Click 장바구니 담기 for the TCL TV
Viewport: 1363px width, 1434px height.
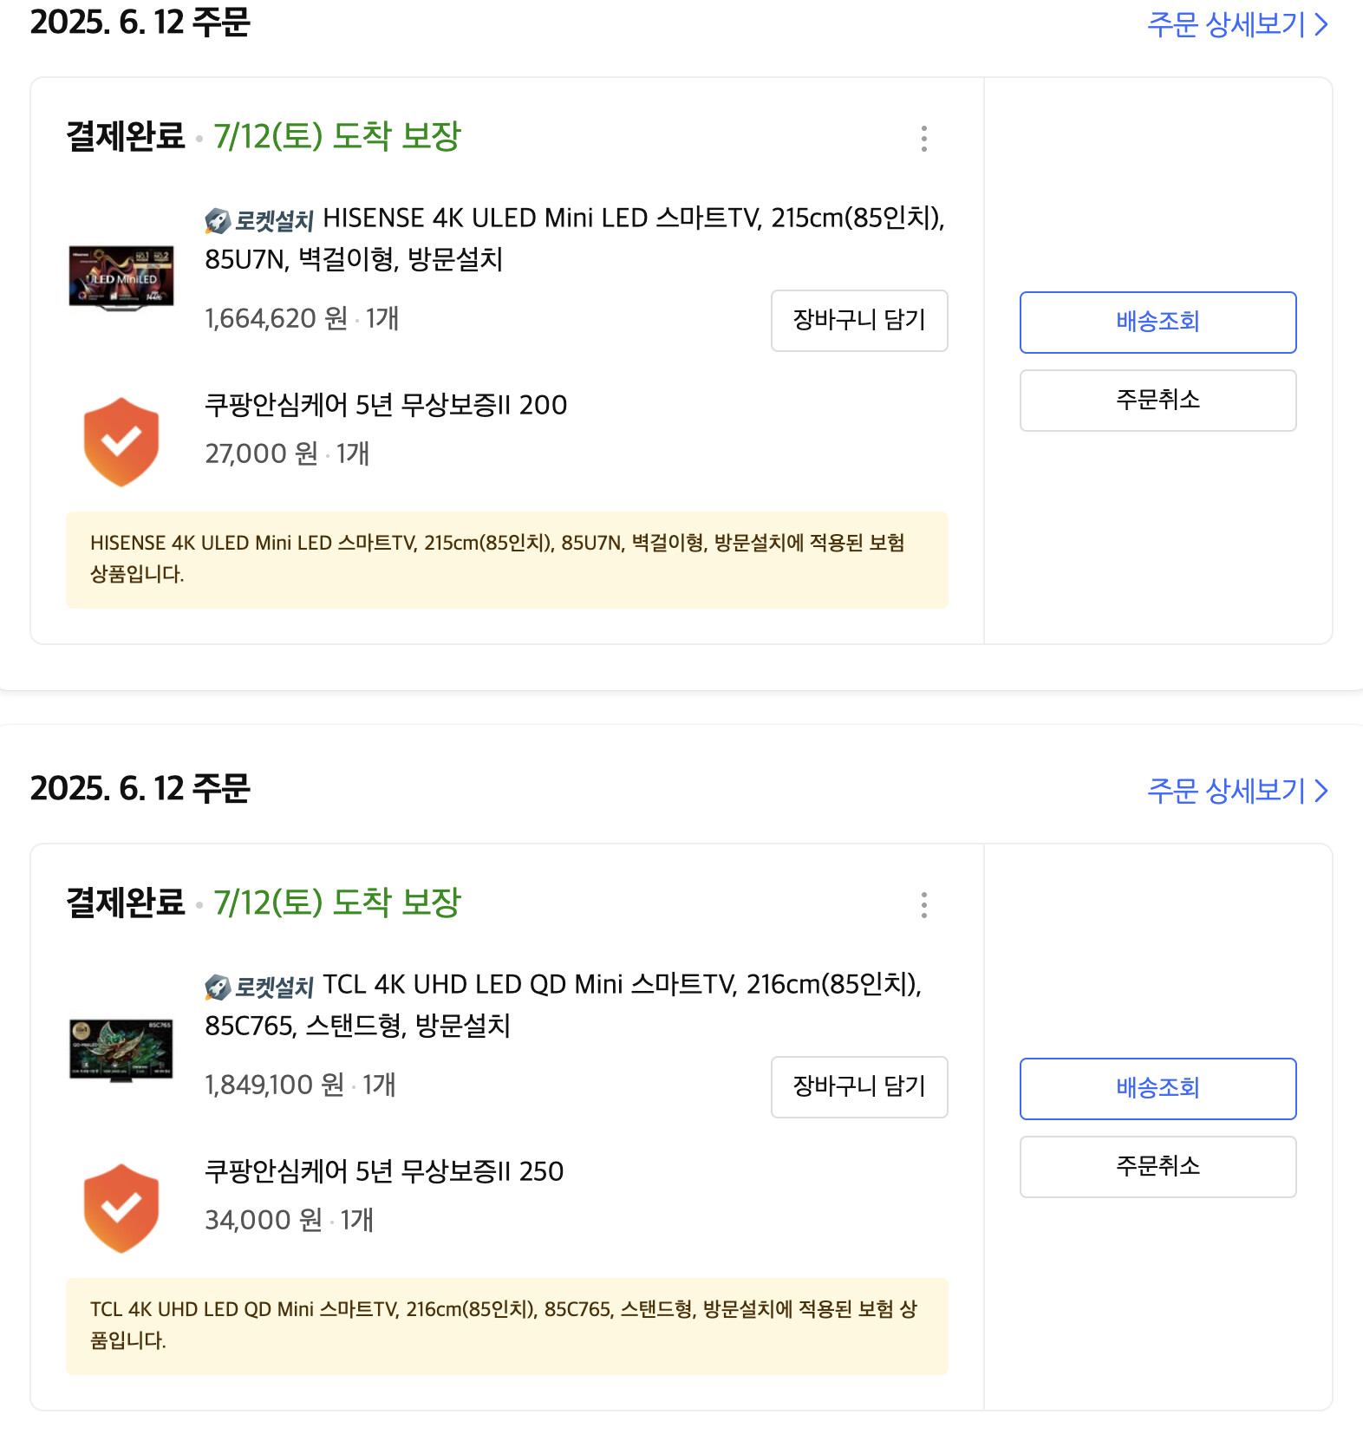[859, 1087]
